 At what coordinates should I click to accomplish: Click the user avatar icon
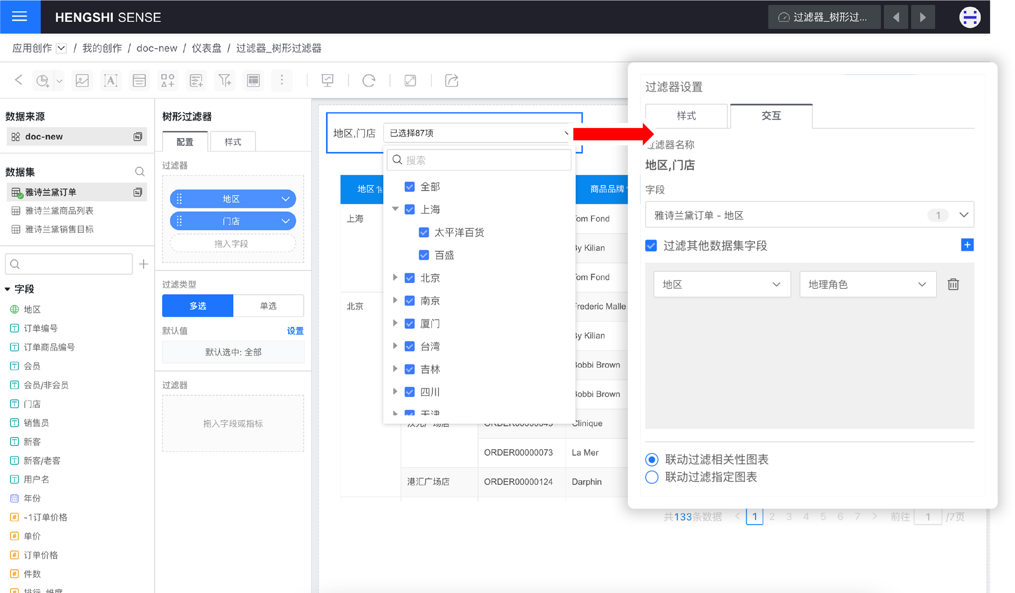coord(970,17)
